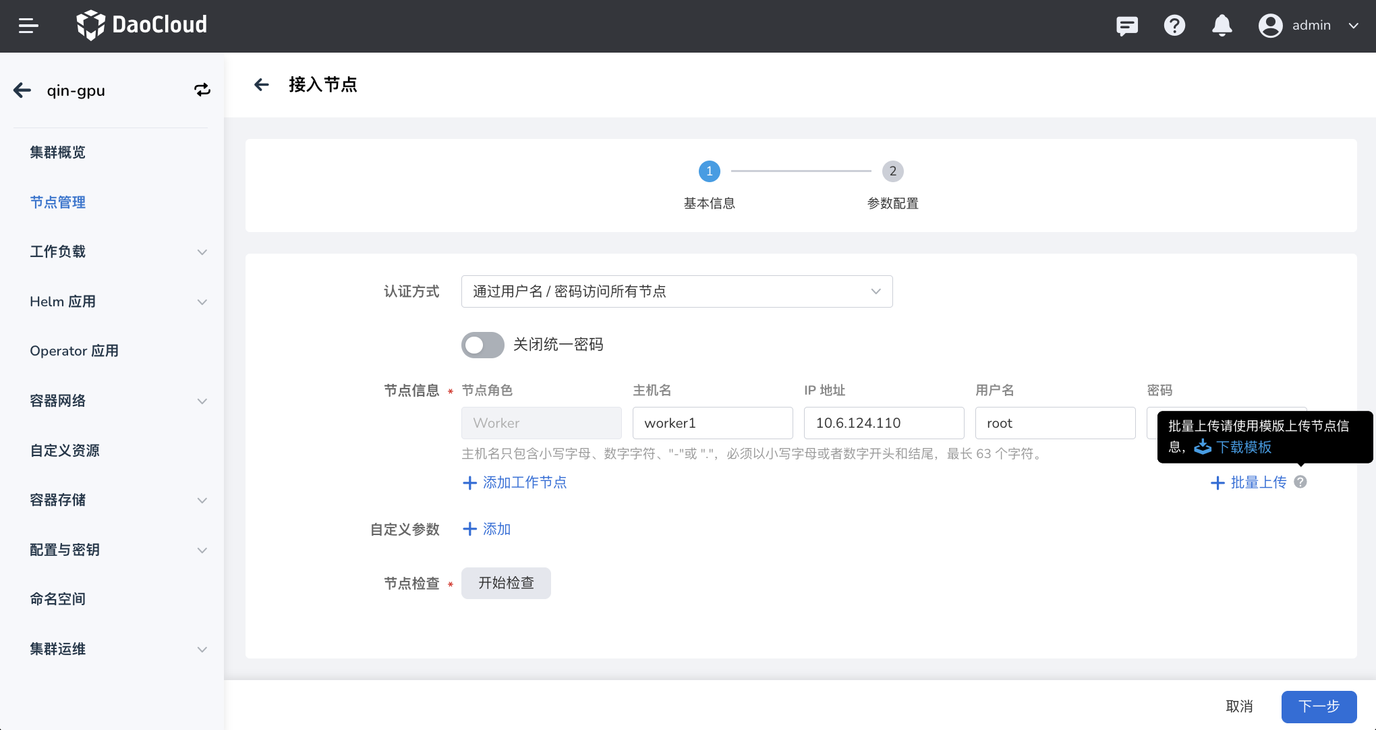Click the 下载模板 link
This screenshot has width=1376, height=730.
[1243, 447]
